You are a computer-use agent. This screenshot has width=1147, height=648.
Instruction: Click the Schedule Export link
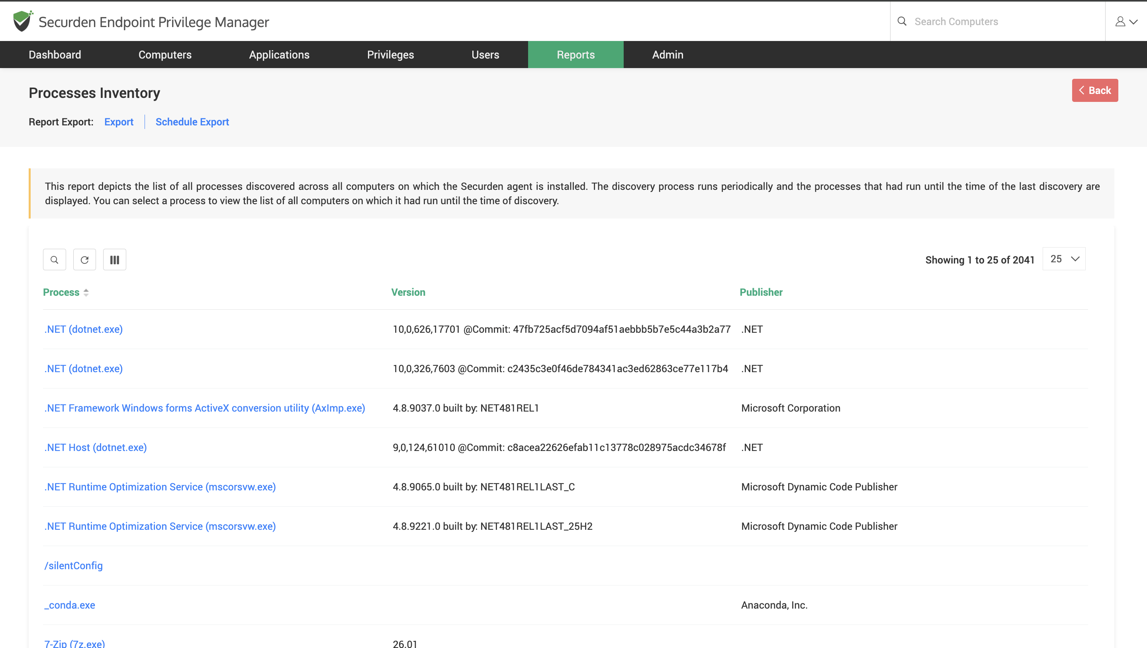192,122
